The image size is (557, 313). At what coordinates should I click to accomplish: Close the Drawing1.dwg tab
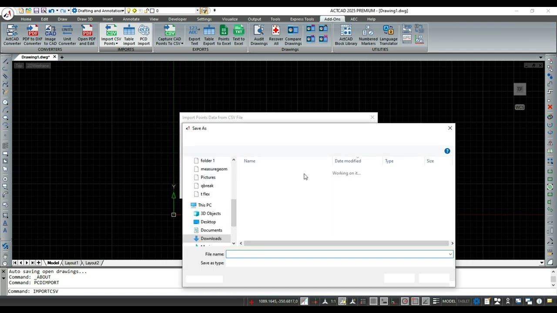[54, 57]
